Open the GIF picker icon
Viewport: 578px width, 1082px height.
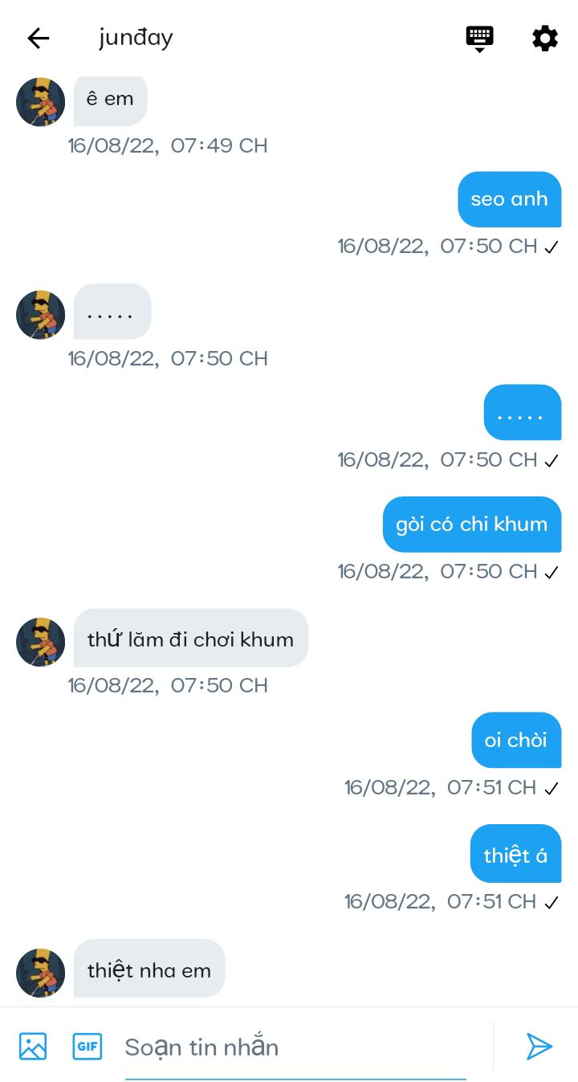(88, 1047)
